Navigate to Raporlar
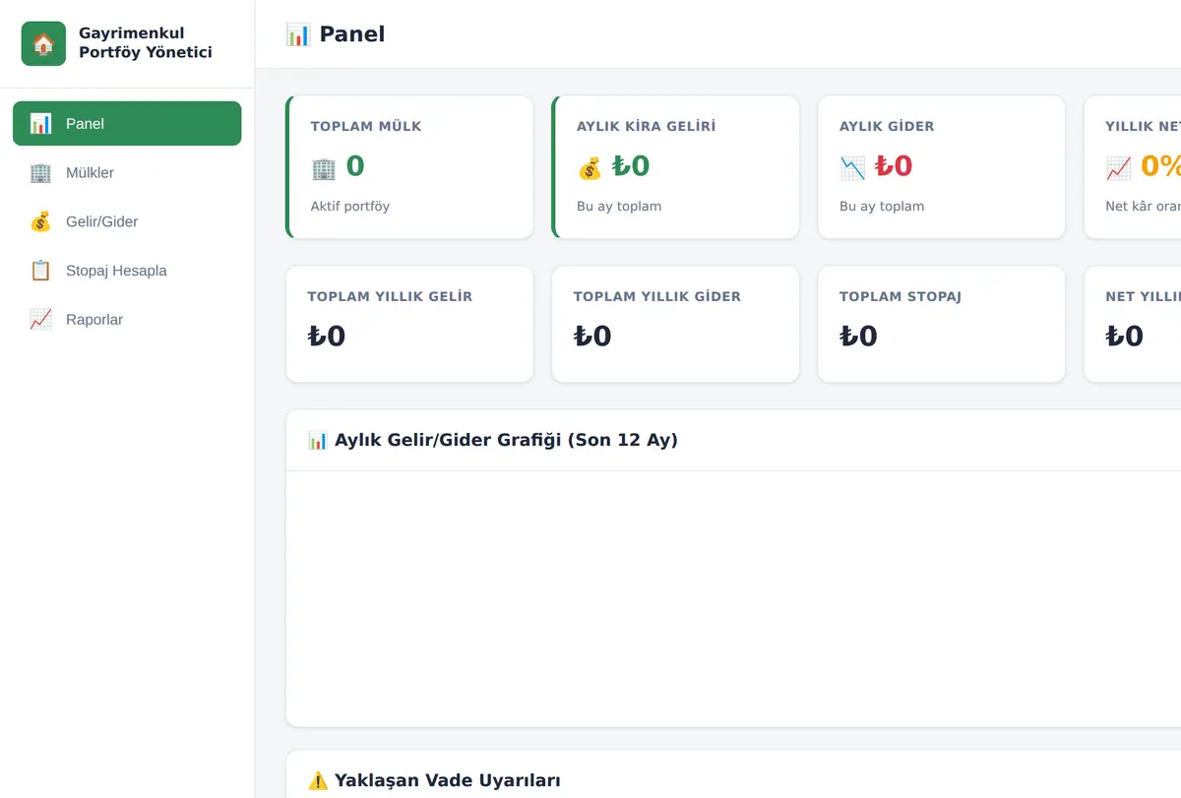 pos(127,320)
